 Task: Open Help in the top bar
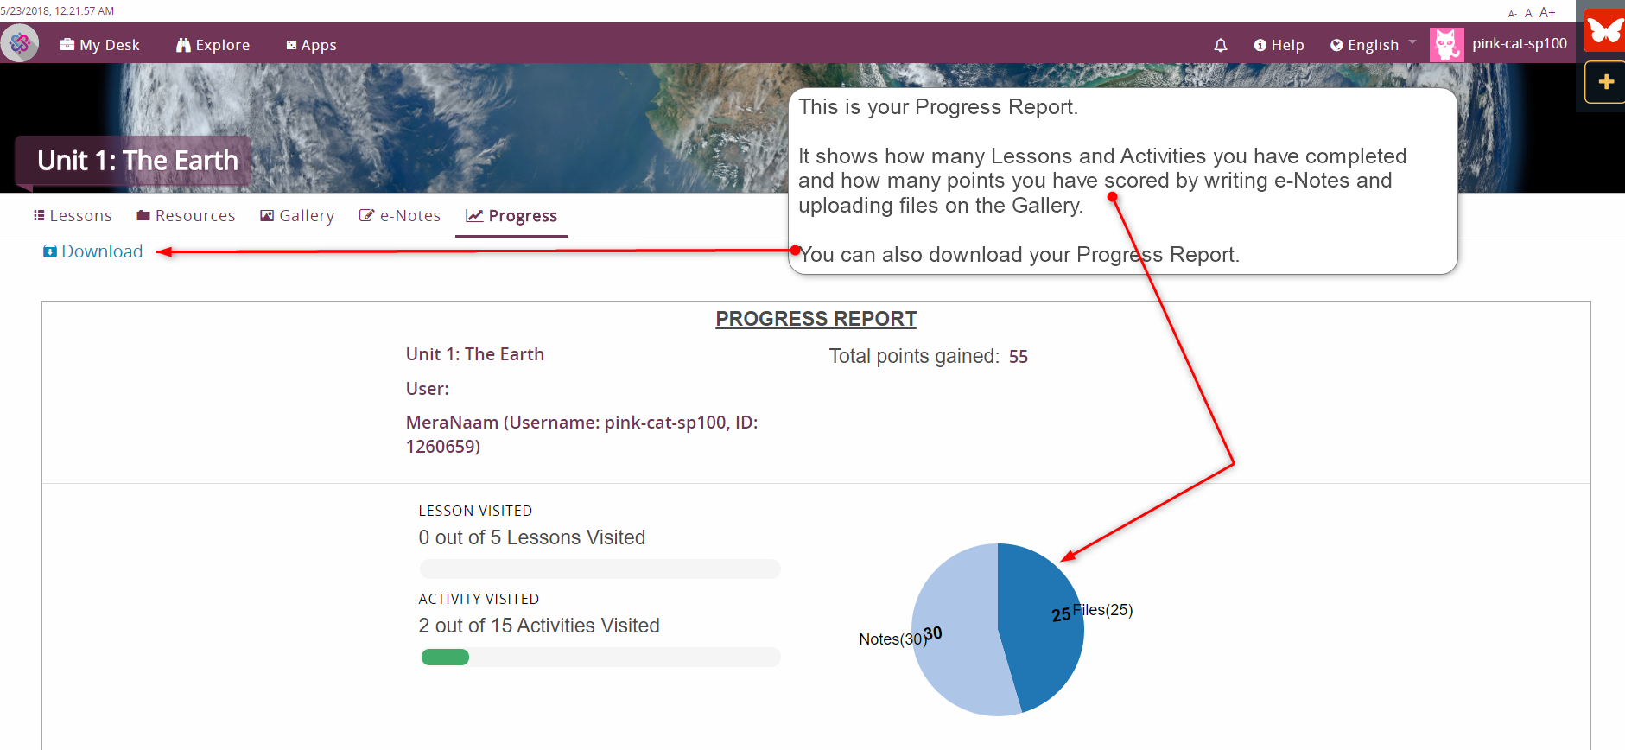pos(1279,45)
